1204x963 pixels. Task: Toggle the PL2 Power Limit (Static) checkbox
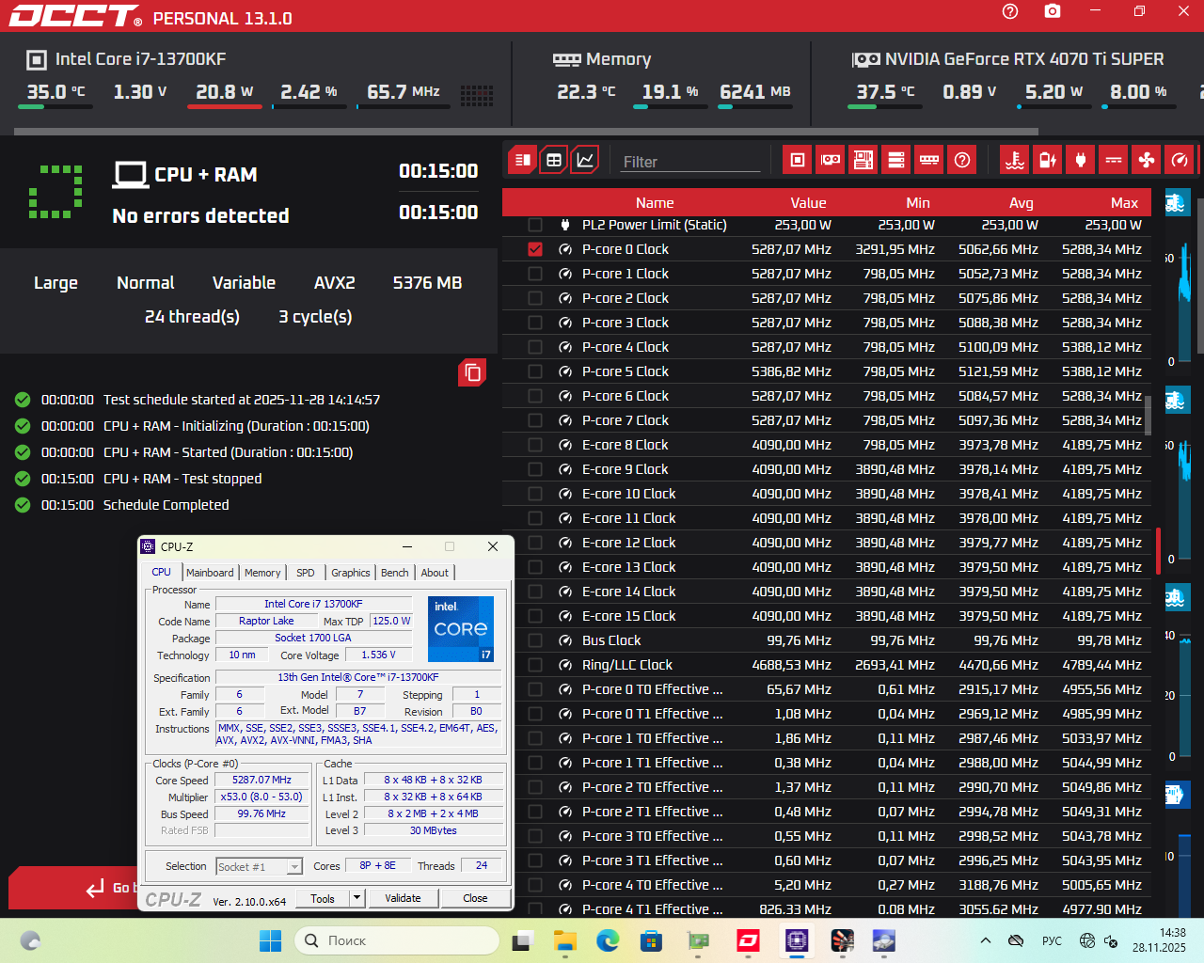[535, 225]
